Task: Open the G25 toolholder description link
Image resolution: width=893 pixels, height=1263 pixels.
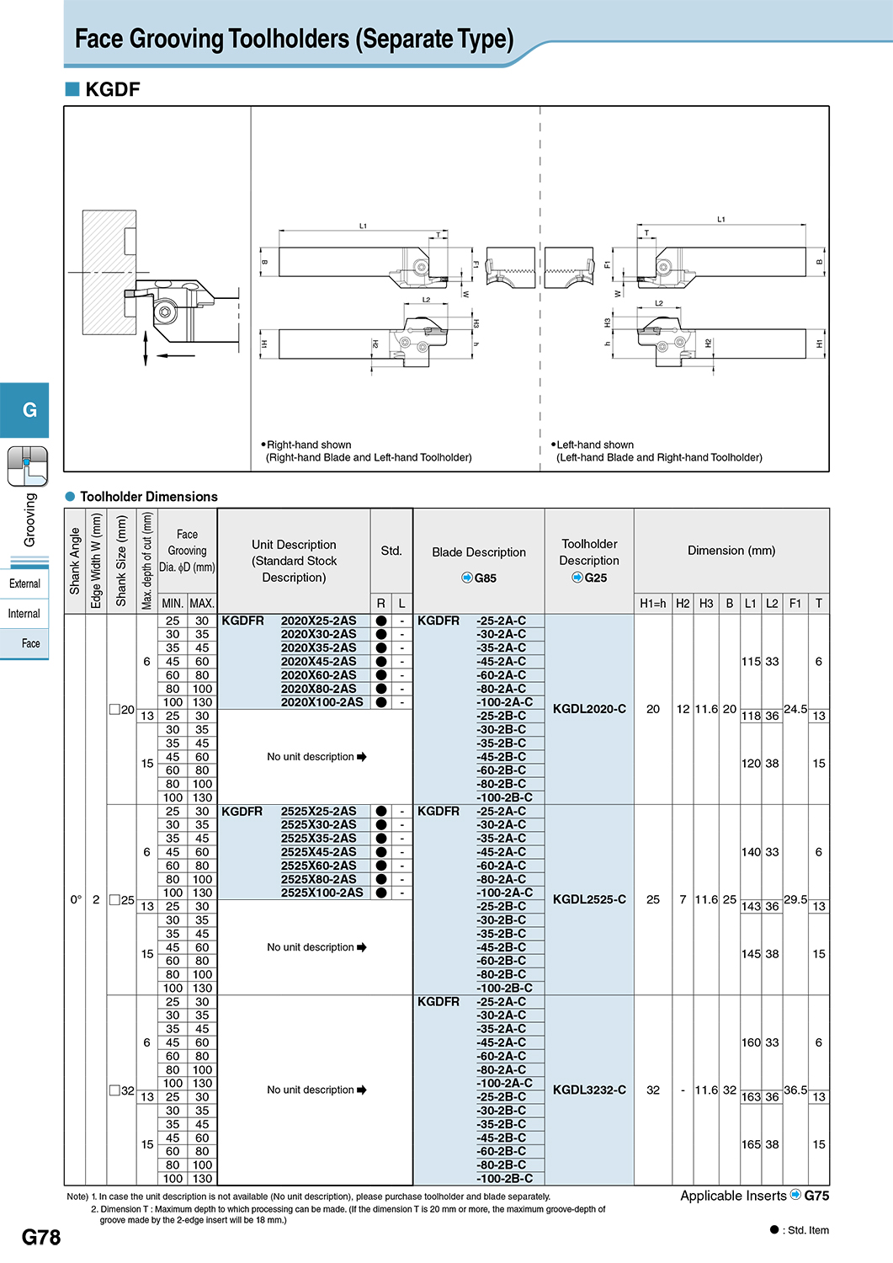Action: click(x=589, y=578)
